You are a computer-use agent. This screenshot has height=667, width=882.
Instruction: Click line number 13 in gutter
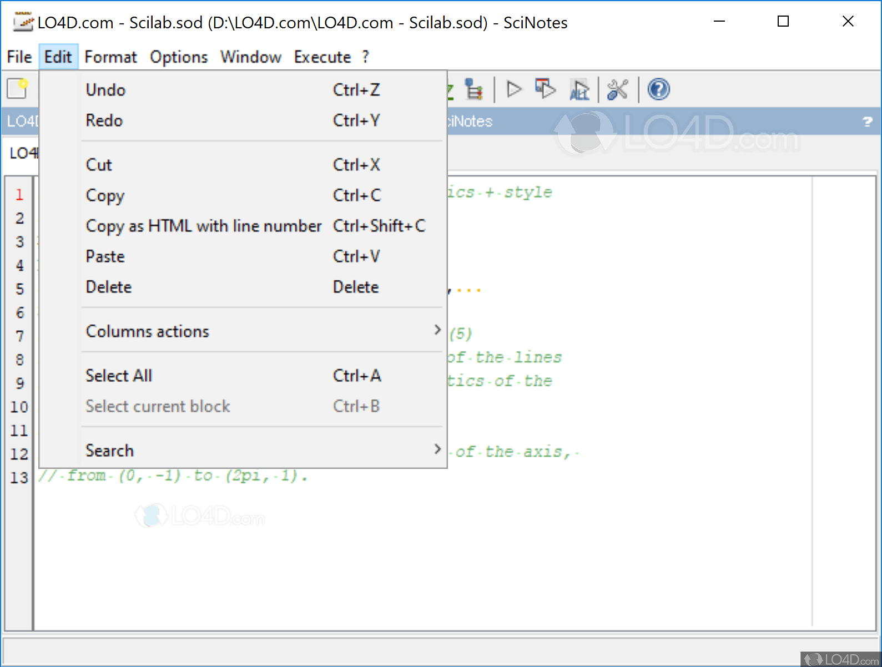[19, 478]
